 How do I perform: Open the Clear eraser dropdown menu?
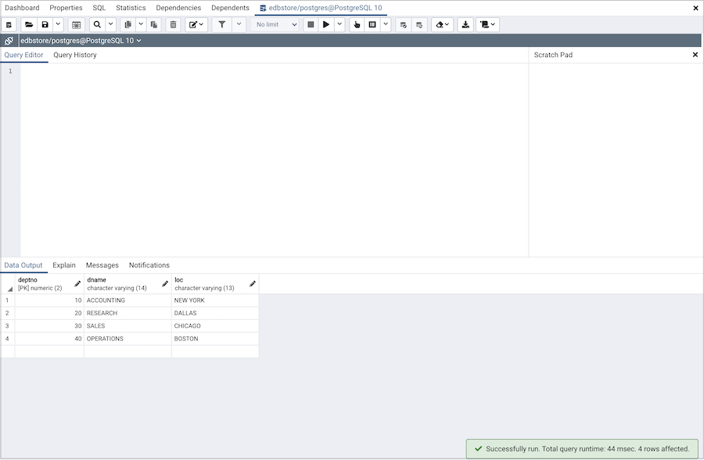tap(442, 25)
